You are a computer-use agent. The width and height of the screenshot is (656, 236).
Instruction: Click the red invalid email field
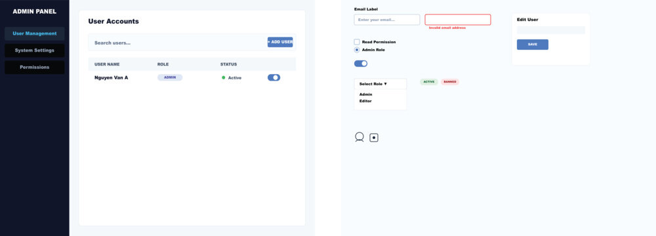(458, 20)
